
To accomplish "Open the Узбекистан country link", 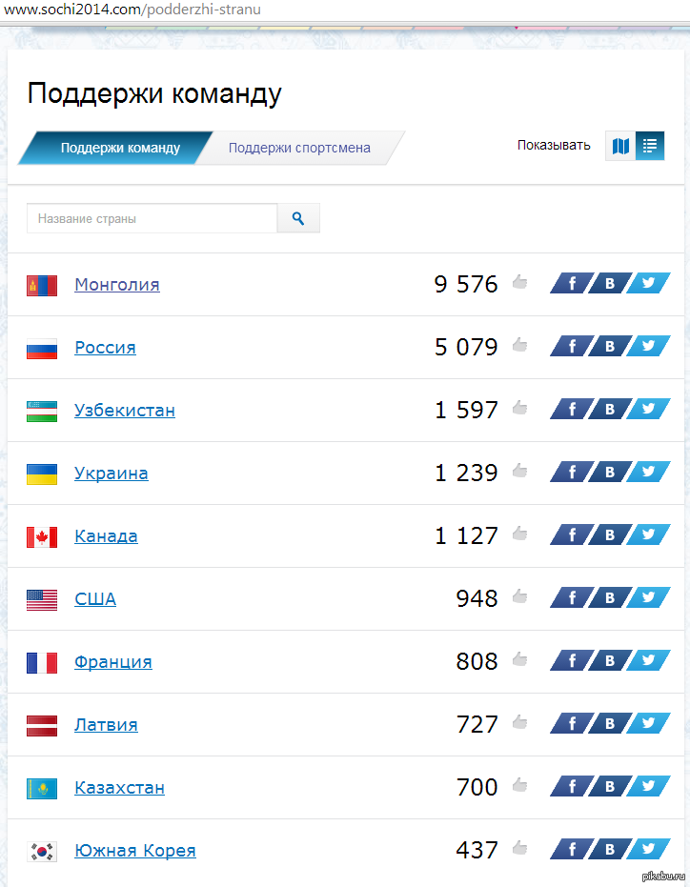I will (125, 410).
